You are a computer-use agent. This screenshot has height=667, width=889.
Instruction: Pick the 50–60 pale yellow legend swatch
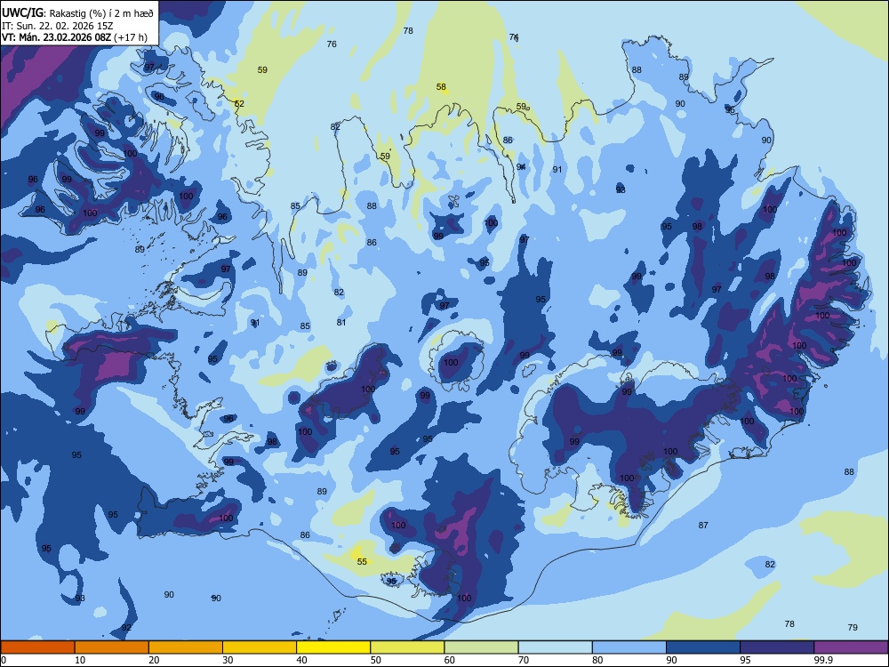pos(407,647)
